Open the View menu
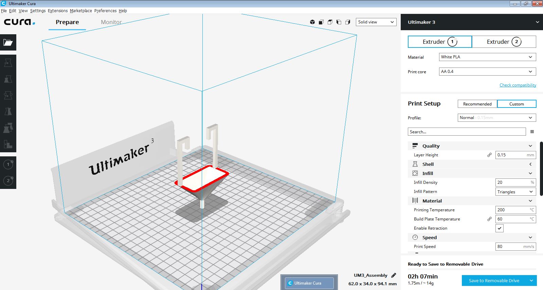 [x=23, y=11]
